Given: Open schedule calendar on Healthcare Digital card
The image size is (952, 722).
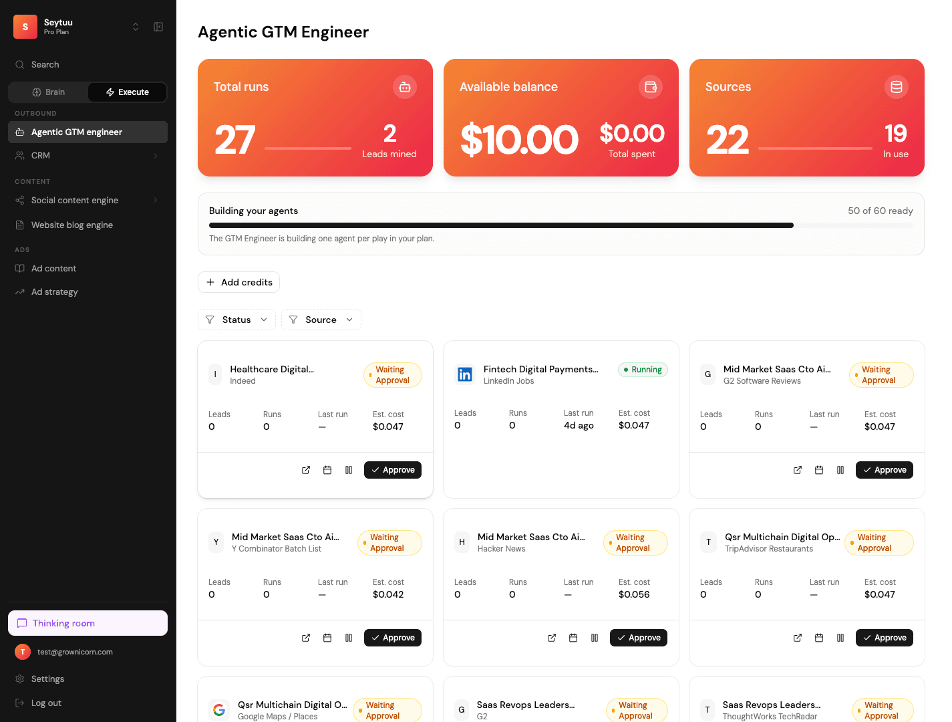Looking at the screenshot, I should [327, 470].
